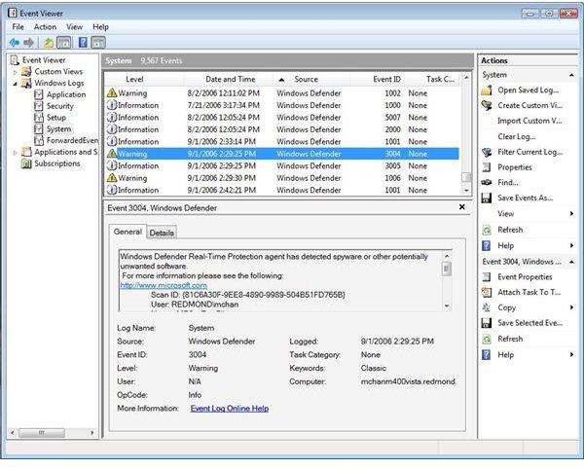Open the File menu
This screenshot has height=469, width=584.
coord(18,27)
